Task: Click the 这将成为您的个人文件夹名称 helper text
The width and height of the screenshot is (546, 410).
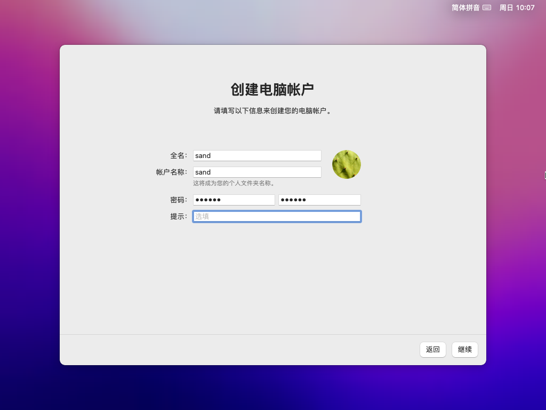Action: click(234, 184)
